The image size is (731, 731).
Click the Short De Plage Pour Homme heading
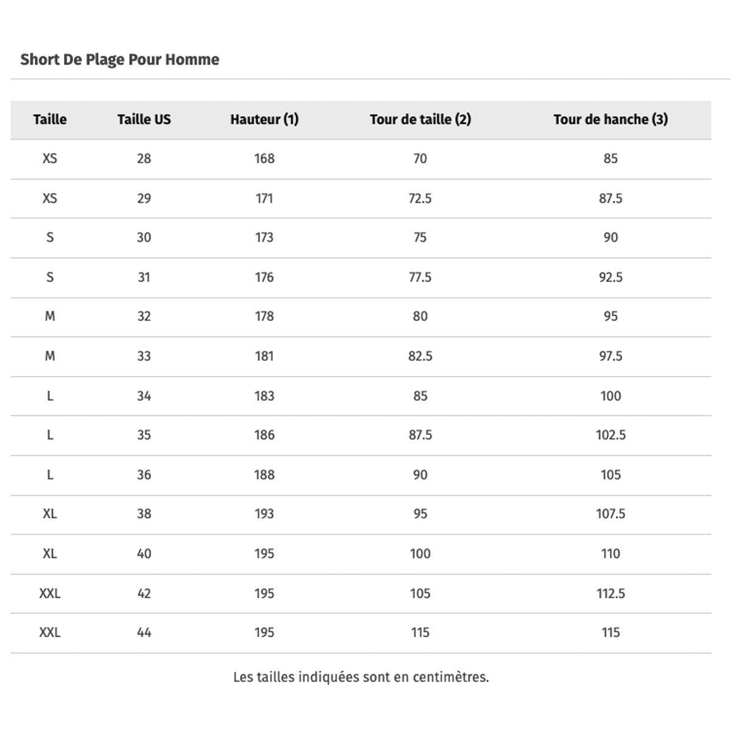pos(119,60)
